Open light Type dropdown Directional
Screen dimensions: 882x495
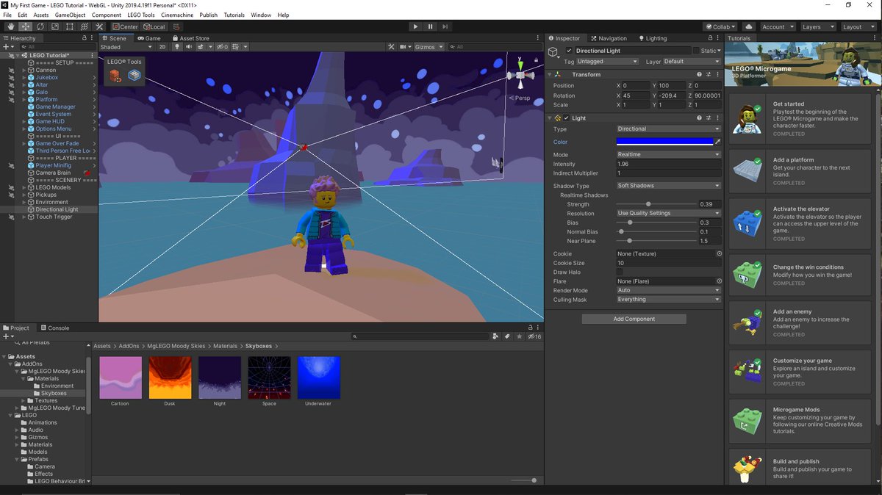click(x=669, y=129)
